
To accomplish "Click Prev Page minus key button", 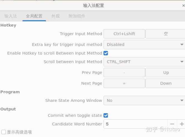I will coord(124,73).
